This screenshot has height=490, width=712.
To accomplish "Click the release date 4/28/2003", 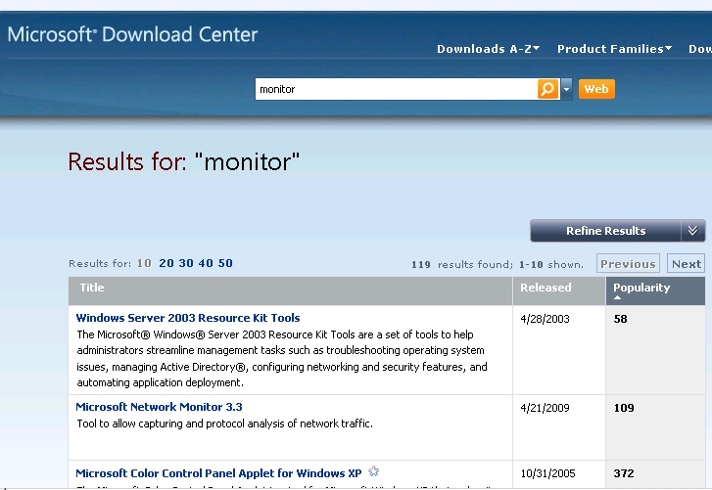I will click(x=545, y=319).
